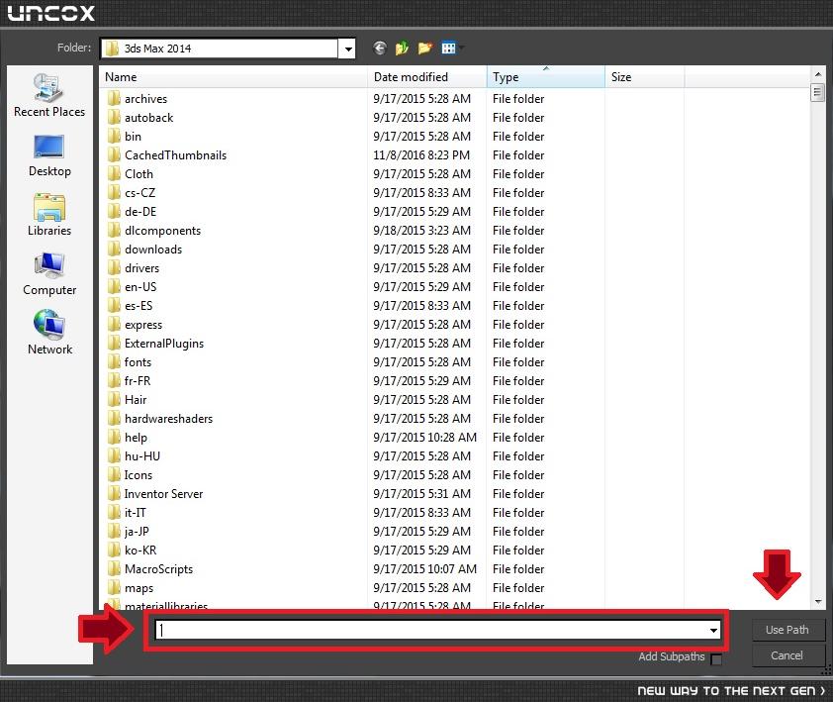The image size is (833, 702).
Task: Select the archives folder icon
Action: click(113, 98)
